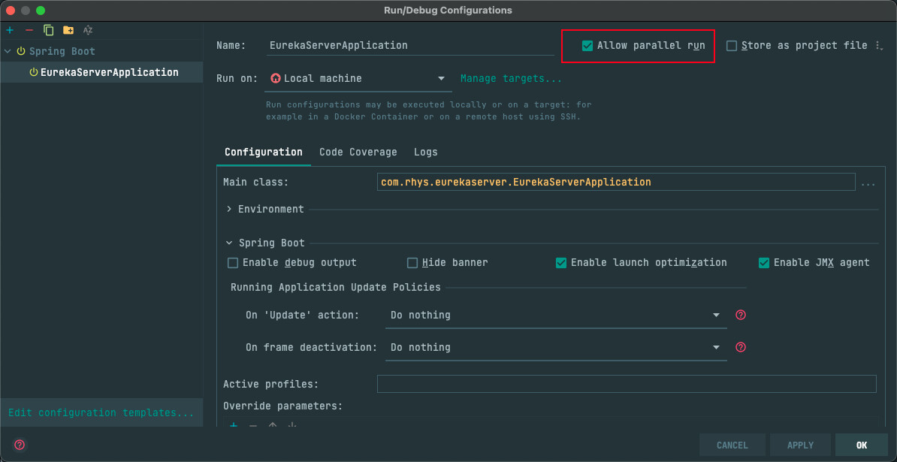897x462 pixels.
Task: Open the Logs tab
Action: (x=425, y=152)
